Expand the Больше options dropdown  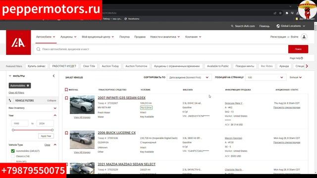click(296, 78)
